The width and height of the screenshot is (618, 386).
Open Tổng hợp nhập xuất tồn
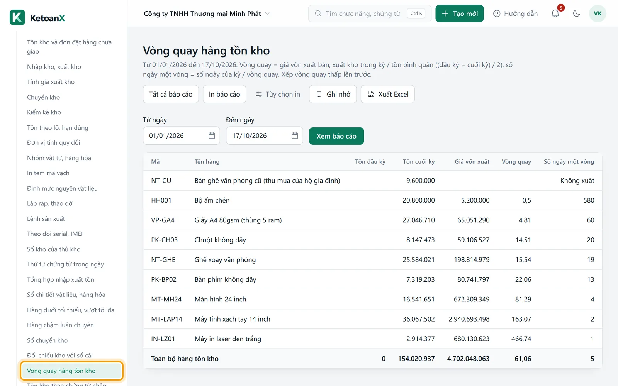(x=61, y=279)
